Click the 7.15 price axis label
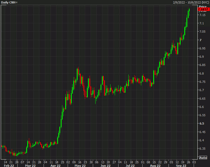Screen dimensions: 210x167 click(202, 15)
